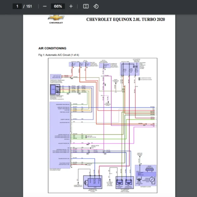Click the AIR CONDITIONING section heading
This screenshot has width=197, height=197.
tap(52, 48)
